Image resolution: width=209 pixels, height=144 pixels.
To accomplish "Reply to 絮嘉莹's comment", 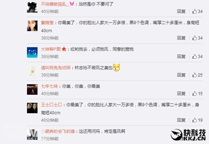I will tap(181, 38).
